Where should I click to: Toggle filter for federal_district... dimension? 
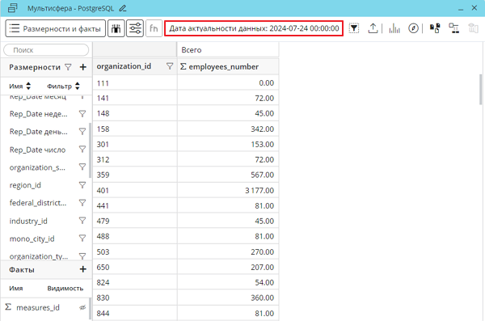82,203
